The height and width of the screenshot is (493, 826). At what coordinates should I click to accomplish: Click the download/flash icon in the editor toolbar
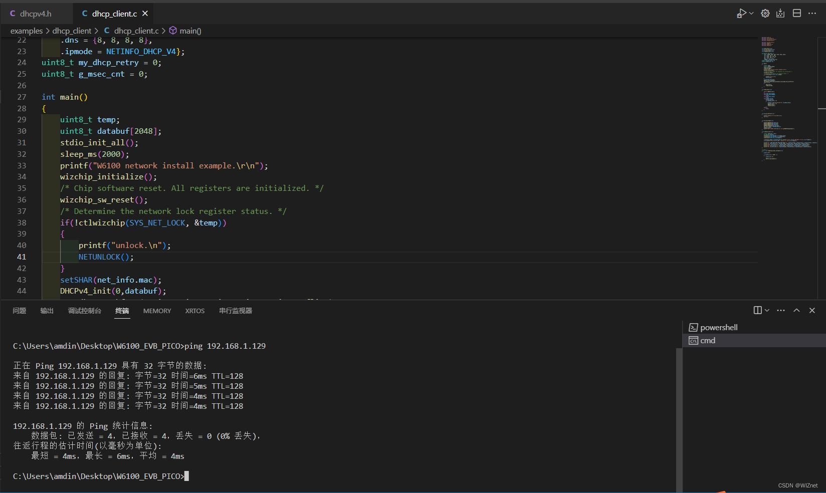pyautogui.click(x=780, y=14)
